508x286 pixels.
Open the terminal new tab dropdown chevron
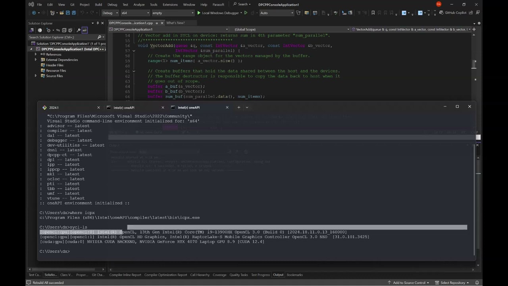pos(247,107)
